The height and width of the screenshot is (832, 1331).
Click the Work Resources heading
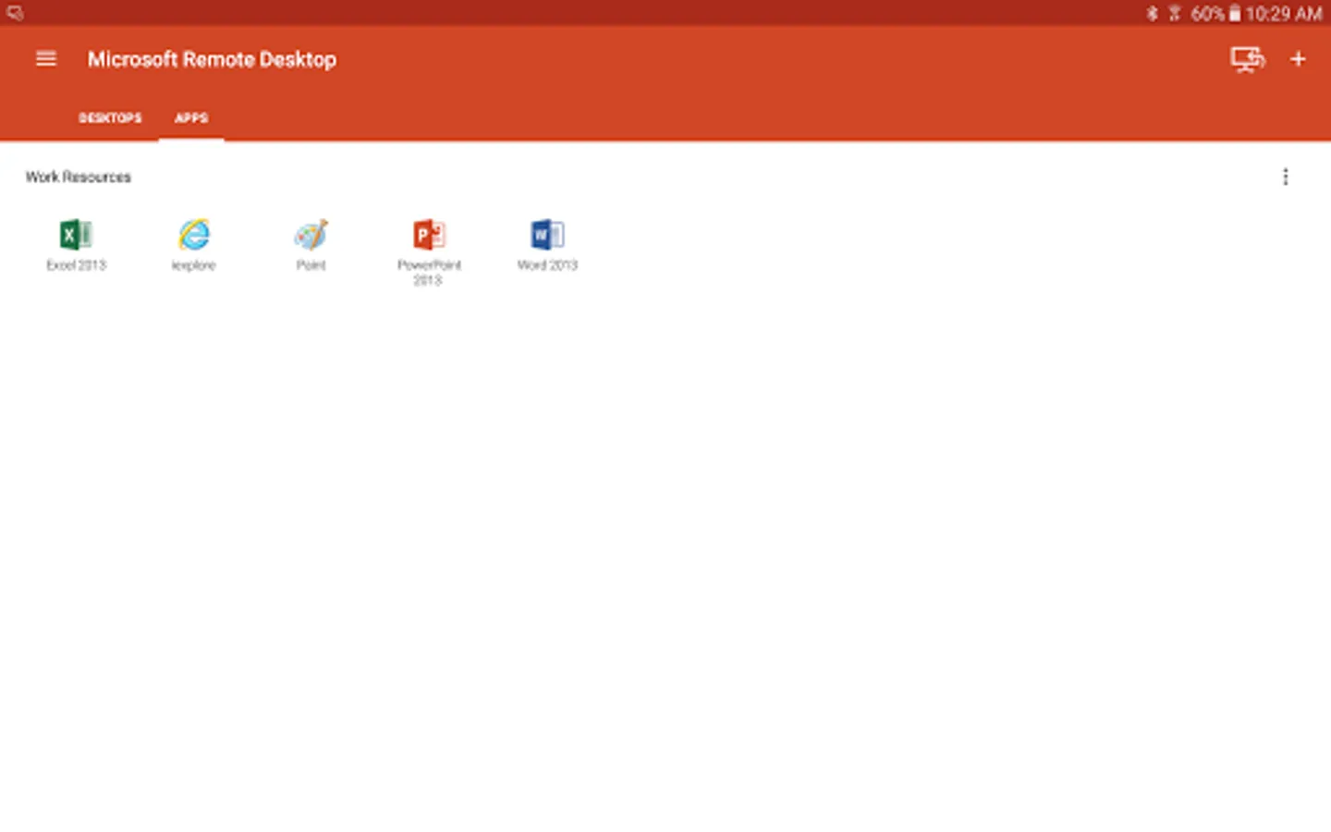pyautogui.click(x=79, y=177)
